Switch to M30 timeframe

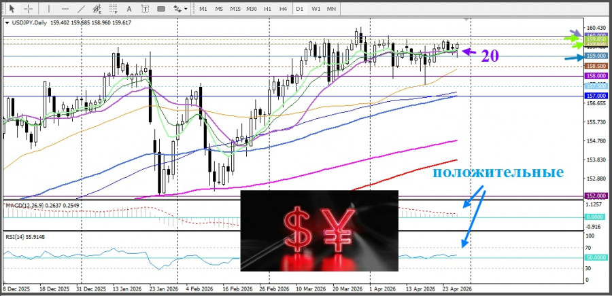tap(252, 9)
